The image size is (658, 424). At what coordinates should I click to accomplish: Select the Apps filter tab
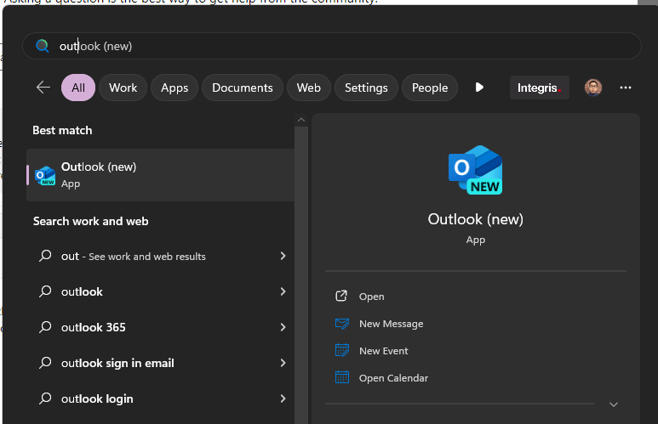point(175,88)
